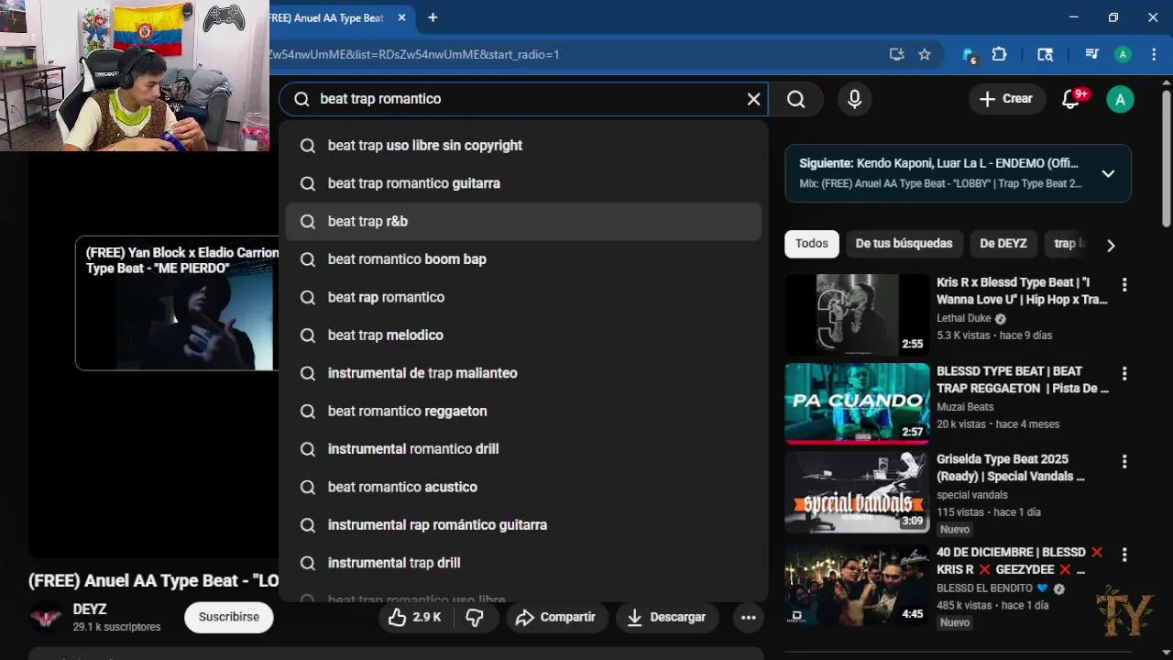Choose suggestion beat trap melodico
This screenshot has height=660, width=1173.
[x=523, y=335]
